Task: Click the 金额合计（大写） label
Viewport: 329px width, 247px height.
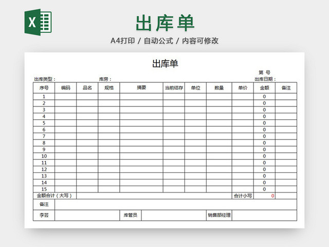Action: pyautogui.click(x=54, y=196)
